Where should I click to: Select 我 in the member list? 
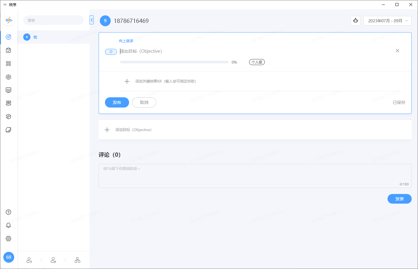click(x=53, y=37)
